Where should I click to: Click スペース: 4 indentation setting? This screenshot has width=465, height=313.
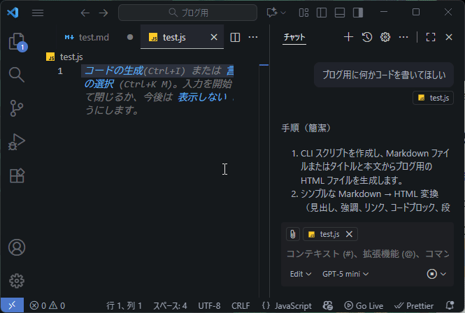170,305
